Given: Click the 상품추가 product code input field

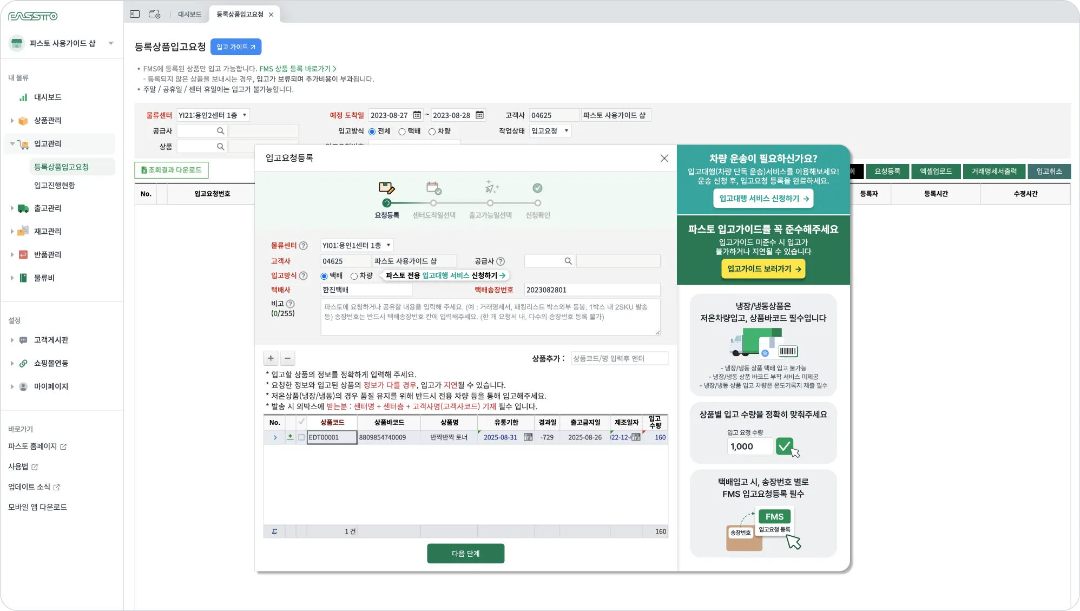Looking at the screenshot, I should [x=619, y=358].
